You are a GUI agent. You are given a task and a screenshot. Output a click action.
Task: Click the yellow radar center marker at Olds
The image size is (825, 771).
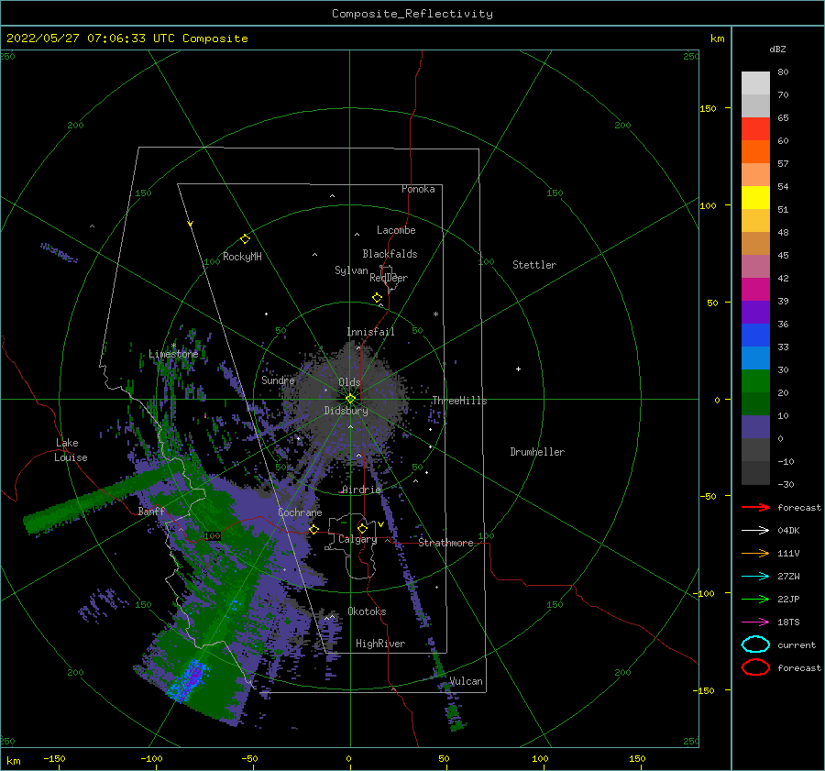350,399
